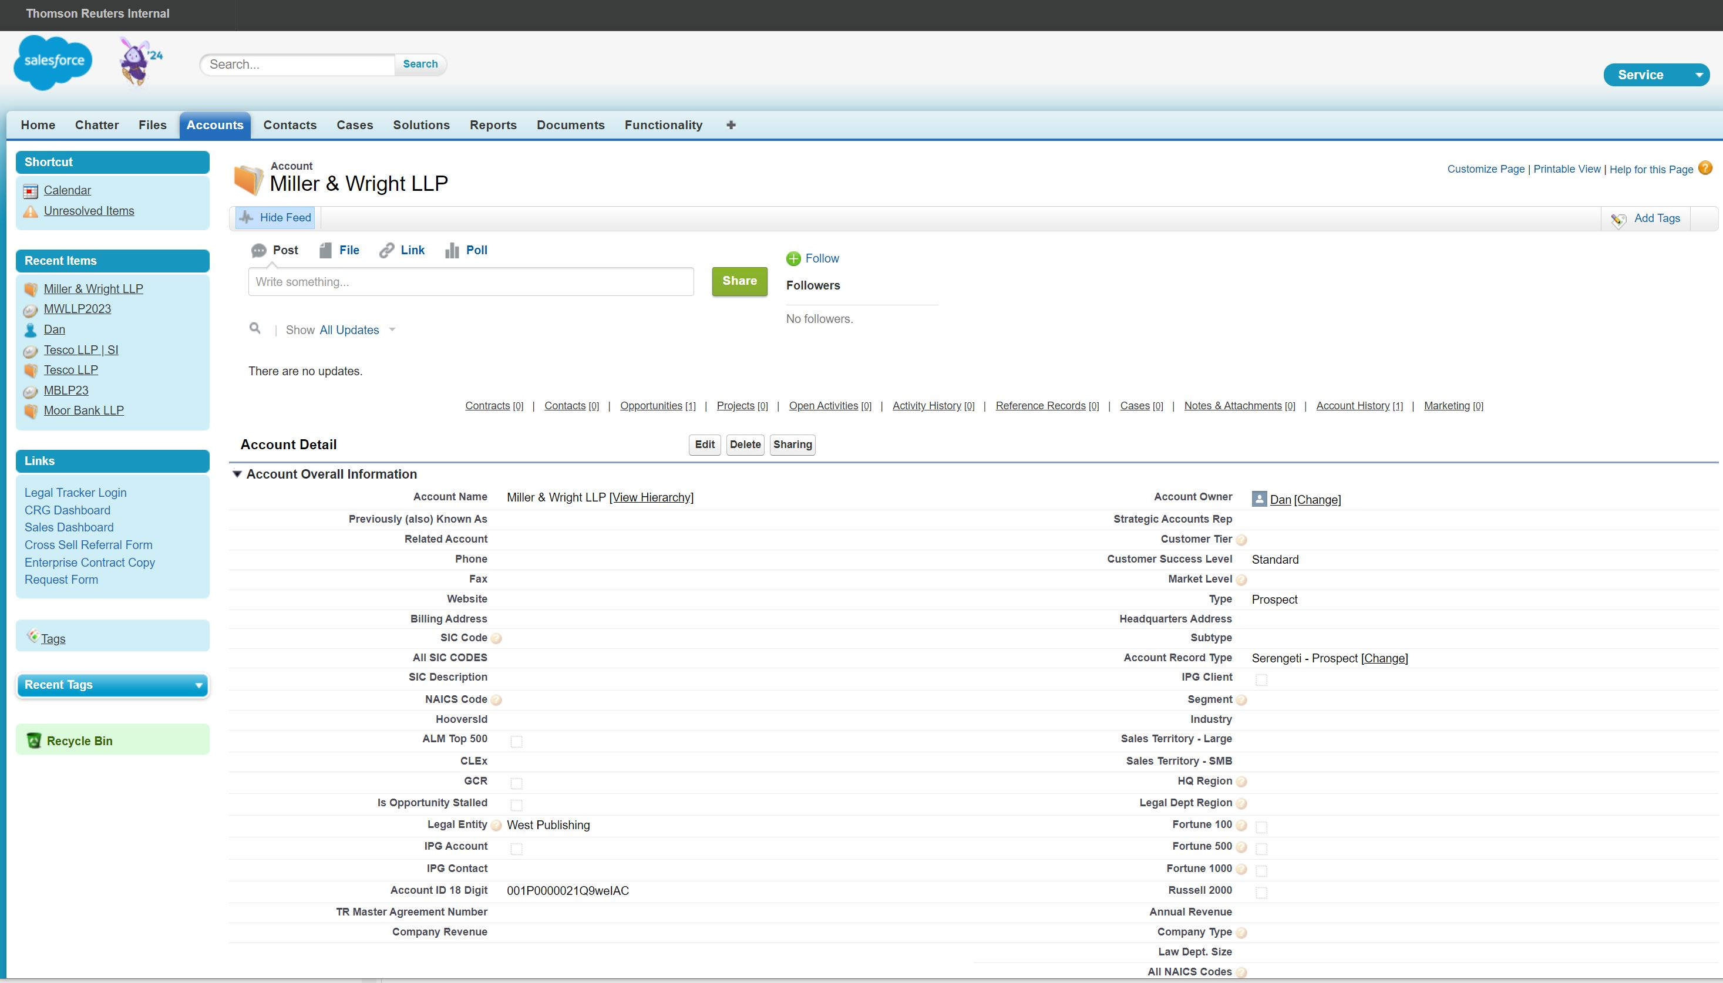Click the icon next to MWLLP2023 recent item

tap(31, 310)
